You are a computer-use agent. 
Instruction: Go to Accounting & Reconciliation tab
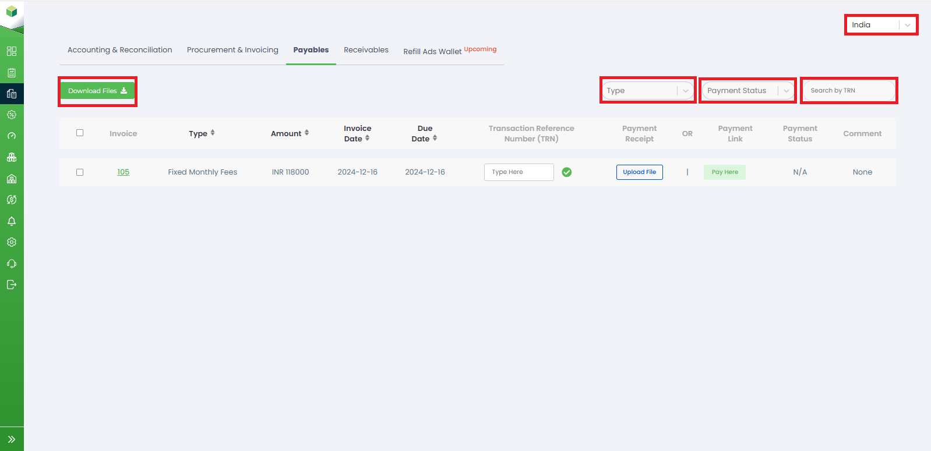click(120, 50)
